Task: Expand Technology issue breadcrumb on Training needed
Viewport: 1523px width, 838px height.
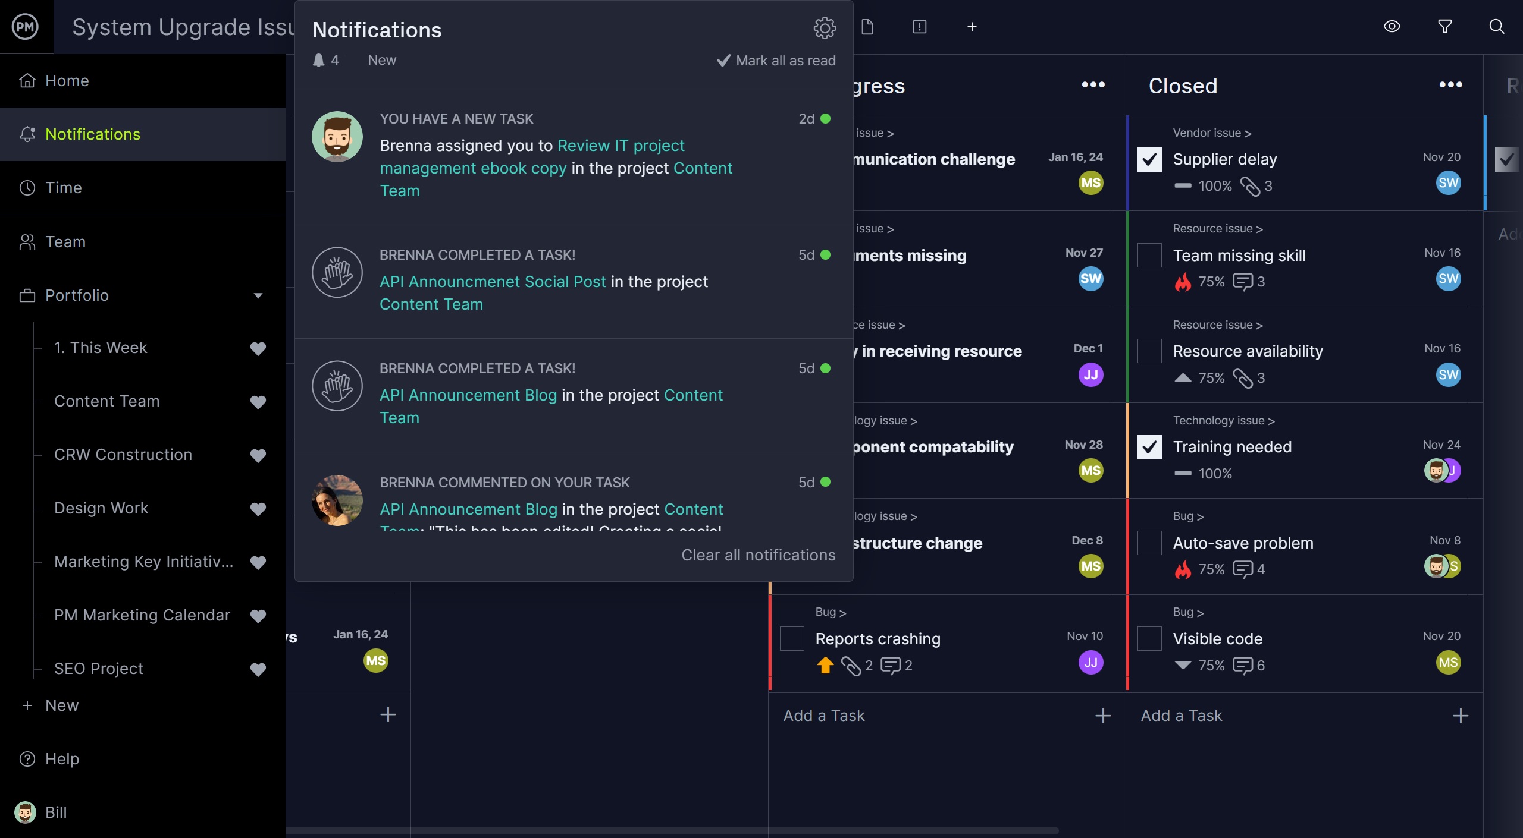Action: click(x=1224, y=421)
